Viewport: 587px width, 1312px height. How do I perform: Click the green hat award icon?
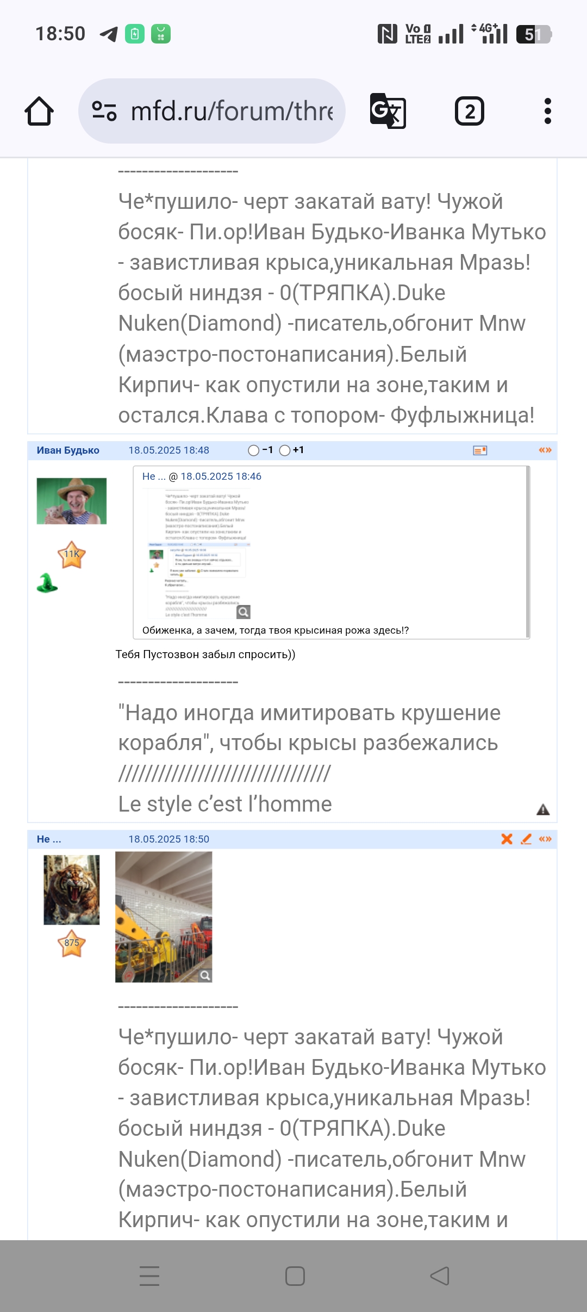[47, 583]
